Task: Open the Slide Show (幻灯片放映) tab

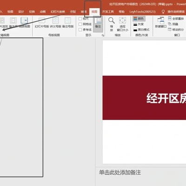Action: click(58, 12)
